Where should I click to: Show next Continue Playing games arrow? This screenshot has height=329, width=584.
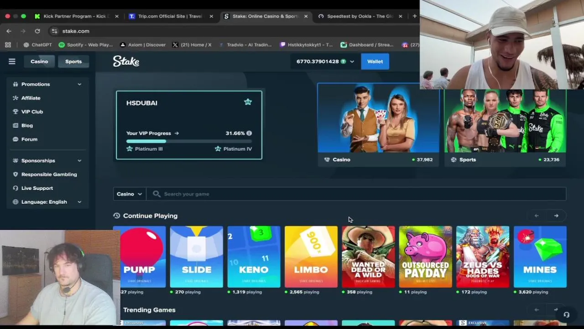(556, 216)
